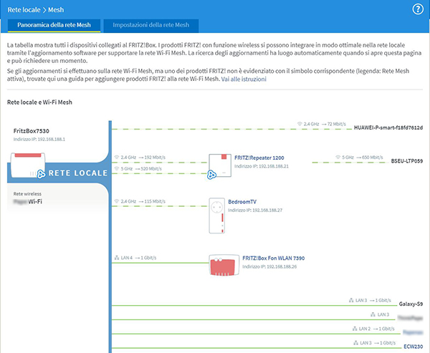Click the Wi-Fi icon beside 72 Mbit/s
The height and width of the screenshot is (353, 430).
click(300, 124)
